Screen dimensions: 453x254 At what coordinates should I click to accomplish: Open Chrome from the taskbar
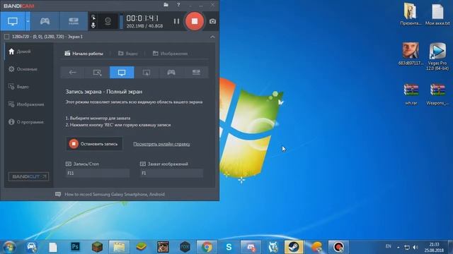click(x=207, y=247)
